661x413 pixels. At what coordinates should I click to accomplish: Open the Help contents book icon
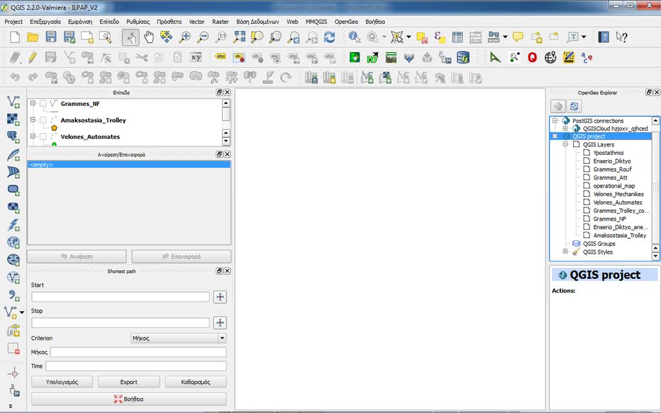[604, 37]
